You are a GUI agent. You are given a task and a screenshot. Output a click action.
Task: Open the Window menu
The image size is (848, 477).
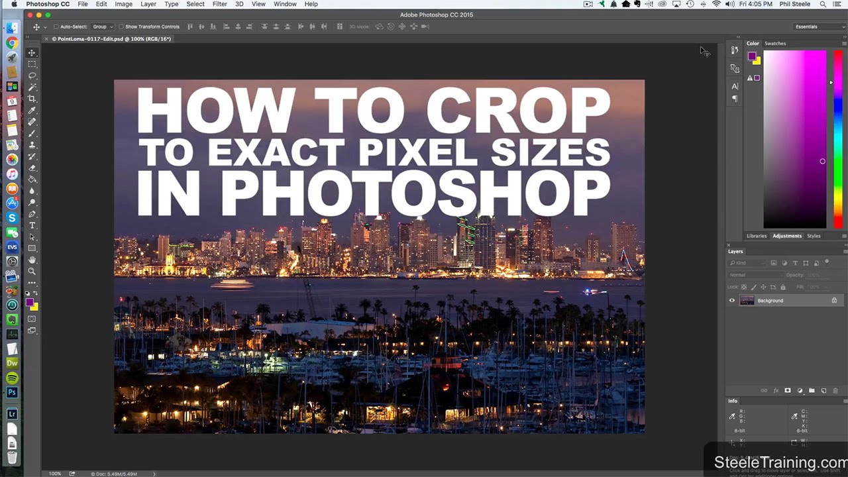pyautogui.click(x=285, y=4)
